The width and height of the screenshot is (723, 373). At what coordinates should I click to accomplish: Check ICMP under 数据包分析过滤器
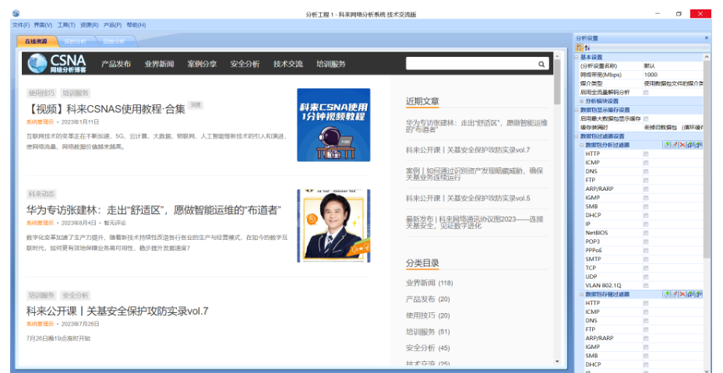646,163
